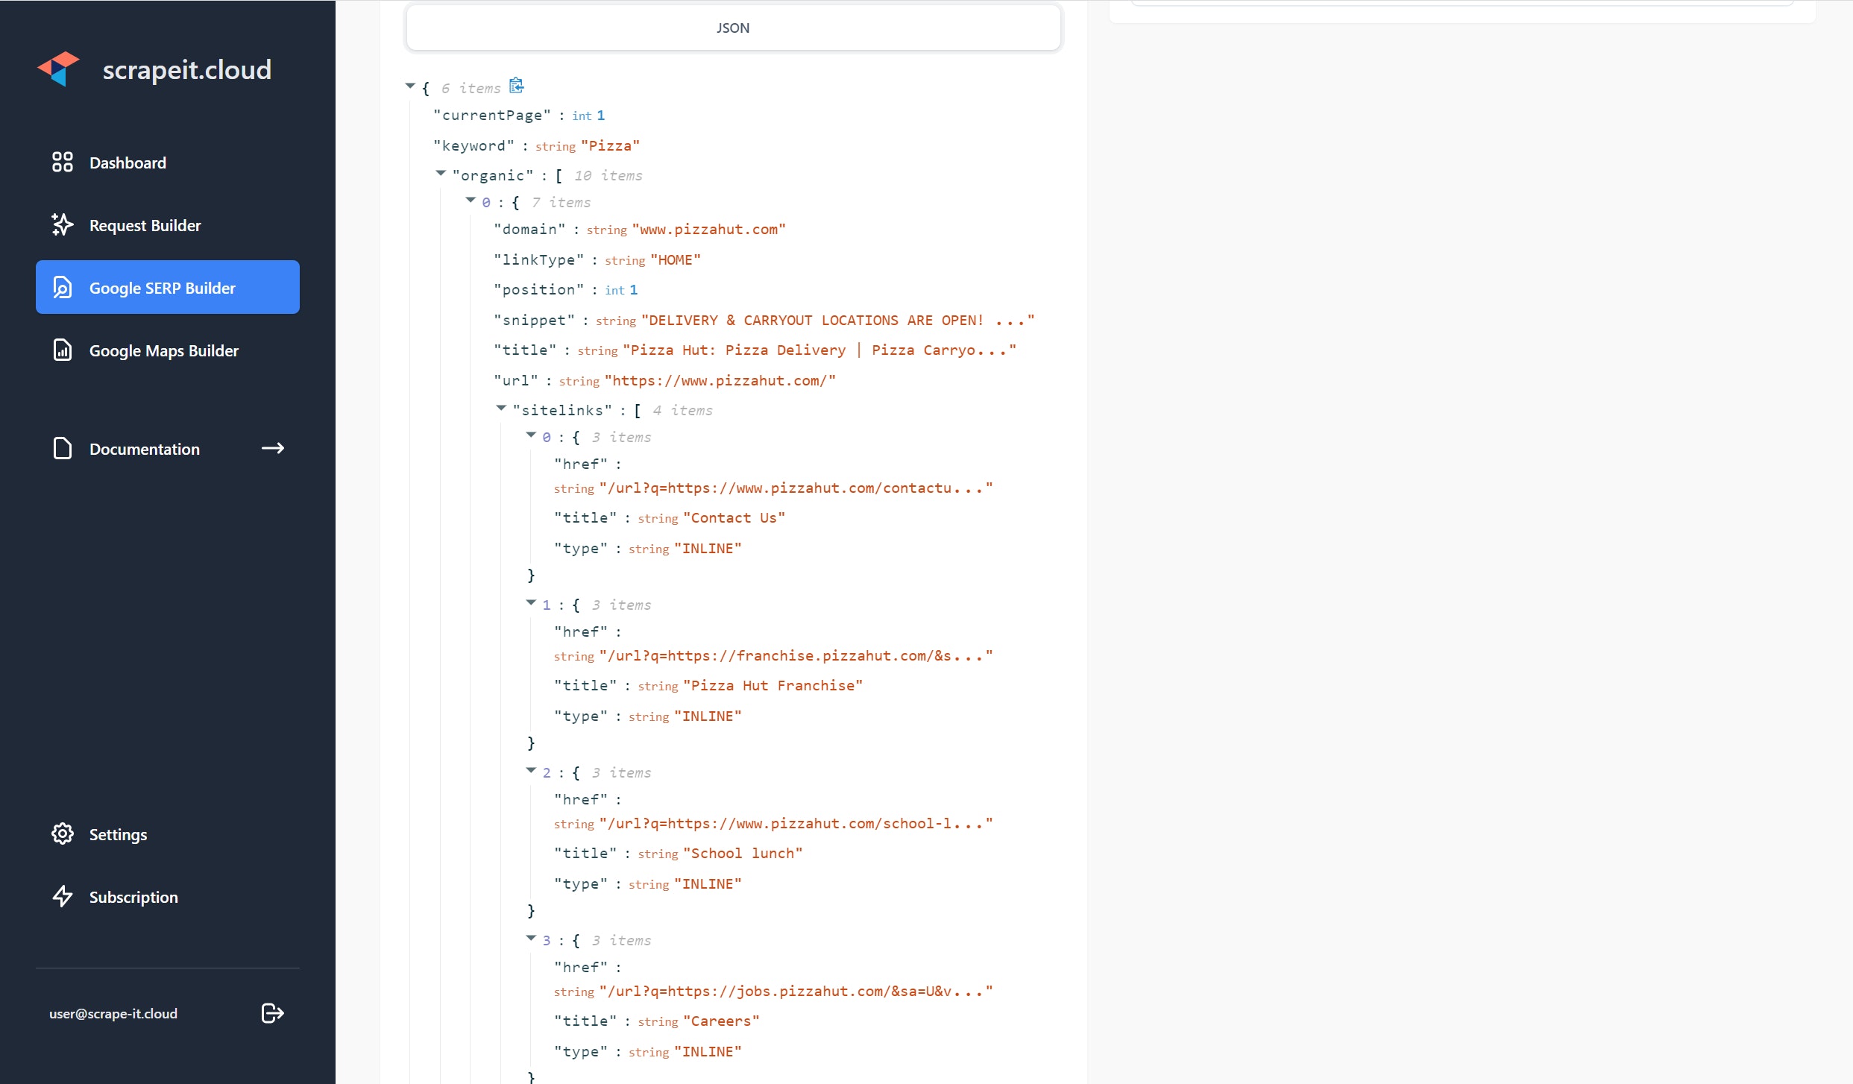
Task: Click the Google Maps Builder chart icon
Action: tap(63, 350)
